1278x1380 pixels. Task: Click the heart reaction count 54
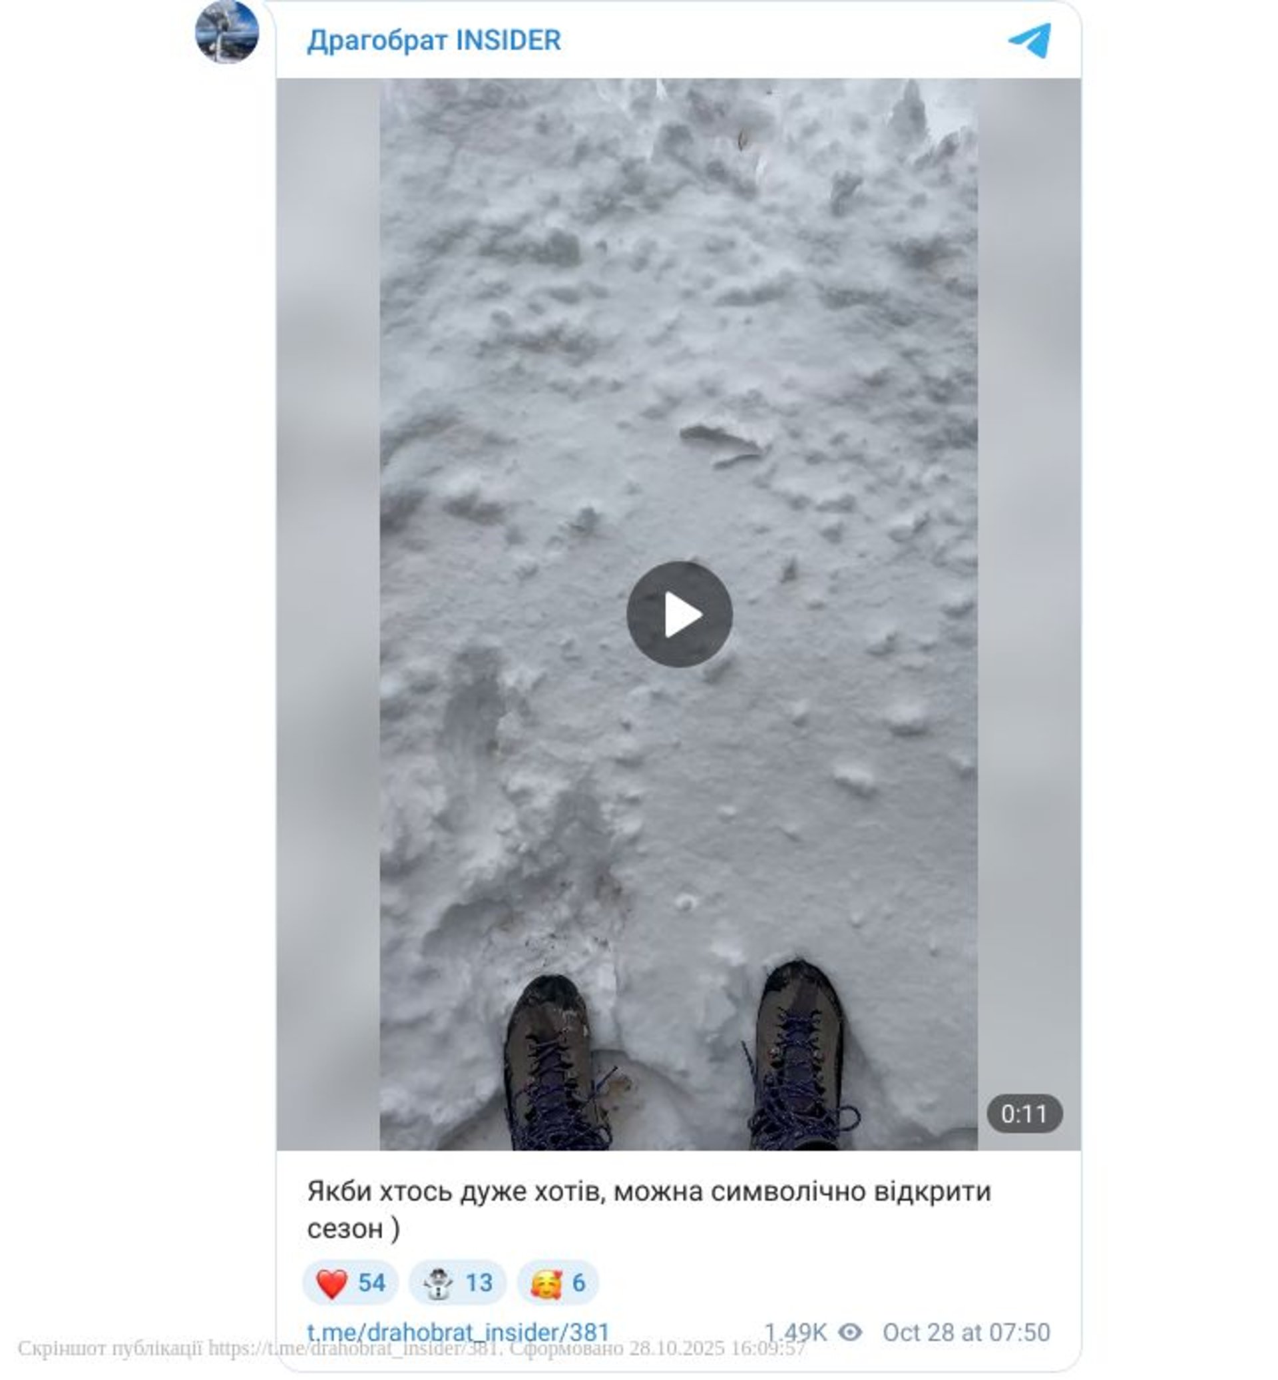point(371,1283)
